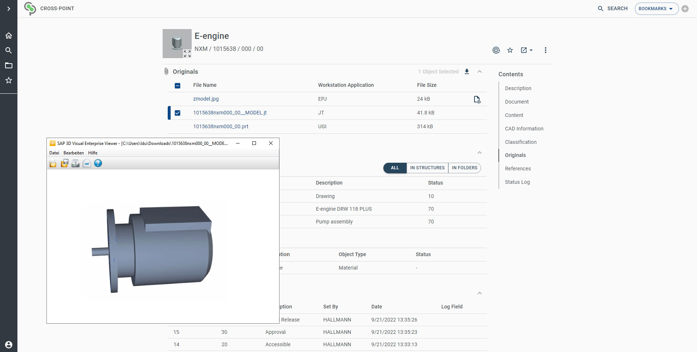Viewport: 697px width, 352px height.
Task: Collapse the References section chevron
Action: (x=480, y=153)
